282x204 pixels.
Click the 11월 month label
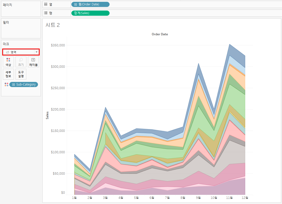tap(229, 198)
